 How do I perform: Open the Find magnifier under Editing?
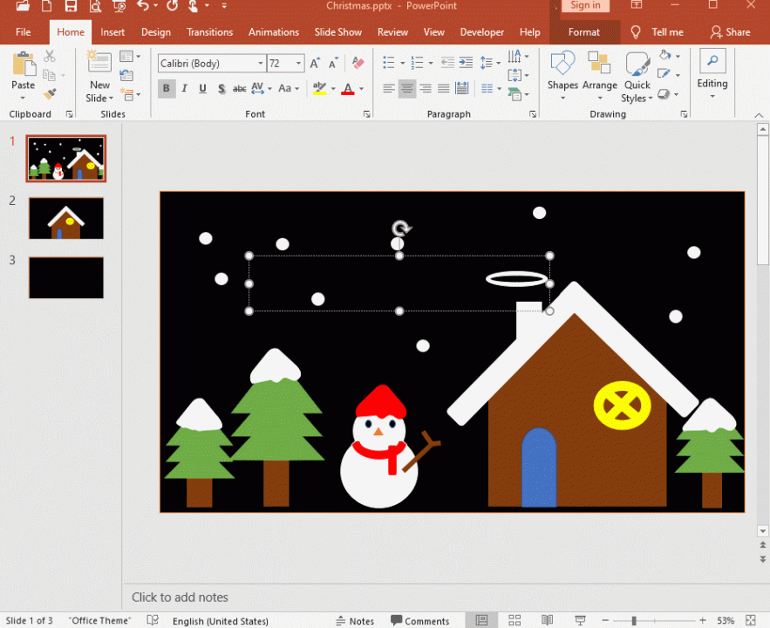point(712,61)
